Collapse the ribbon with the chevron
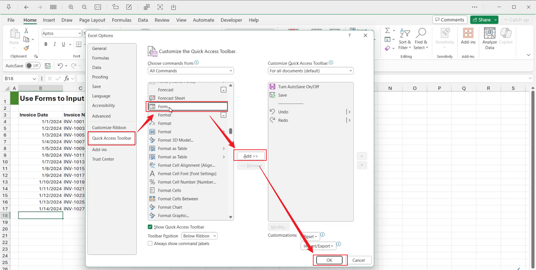The image size is (536, 270). pyautogui.click(x=528, y=55)
